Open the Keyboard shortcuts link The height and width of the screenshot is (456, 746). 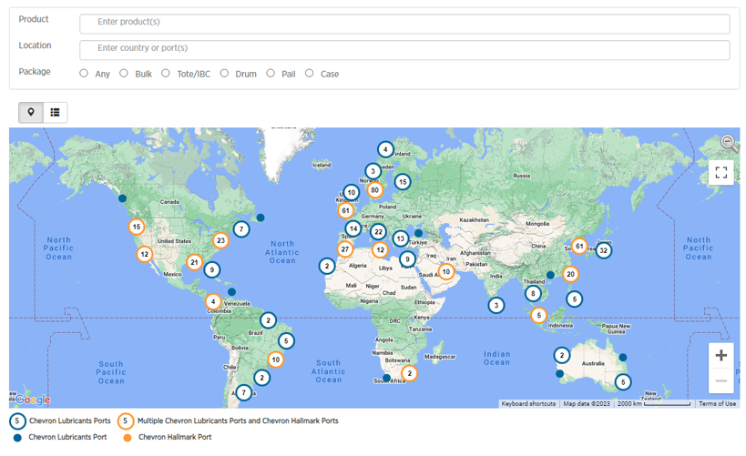tap(527, 404)
